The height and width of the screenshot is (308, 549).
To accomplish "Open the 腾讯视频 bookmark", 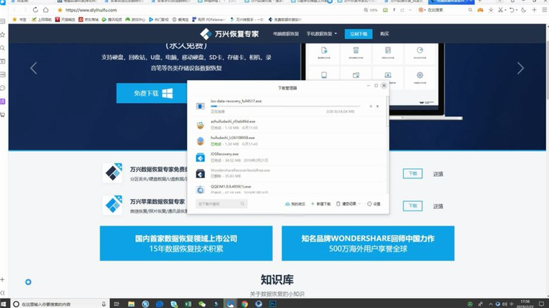I will (x=112, y=19).
